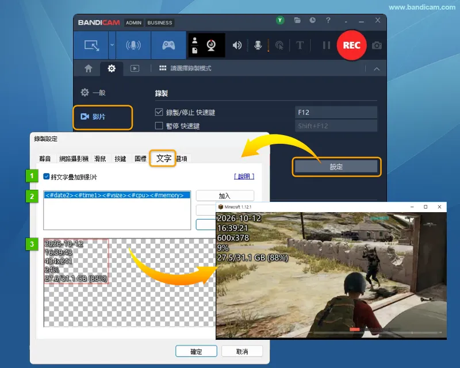The width and height of the screenshot is (460, 368).
Task: Select the game recording mode gamepad
Action: tap(168, 45)
